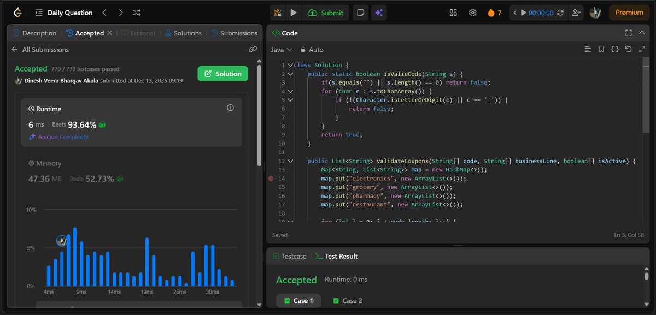This screenshot has width=656, height=315.
Task: Click Analyze Complexity
Action: (x=58, y=137)
